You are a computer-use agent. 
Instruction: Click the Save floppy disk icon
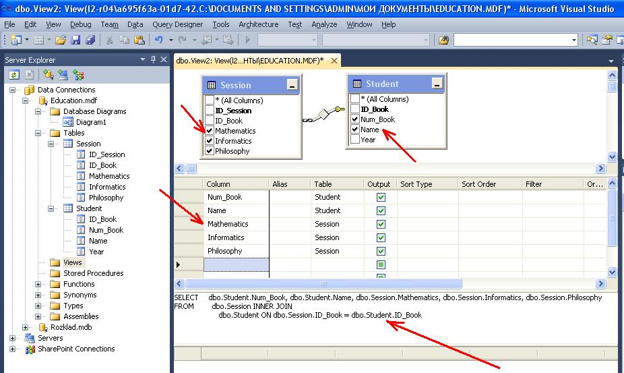pyautogui.click(x=75, y=40)
